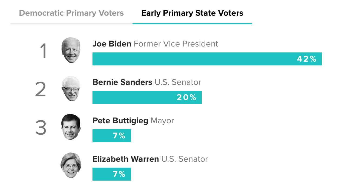The image size is (344, 186).
Task: Click rank number 2
Action: coord(41,90)
